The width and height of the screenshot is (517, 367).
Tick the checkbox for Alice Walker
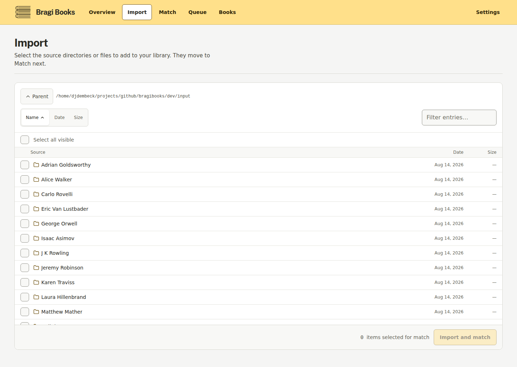click(x=25, y=180)
